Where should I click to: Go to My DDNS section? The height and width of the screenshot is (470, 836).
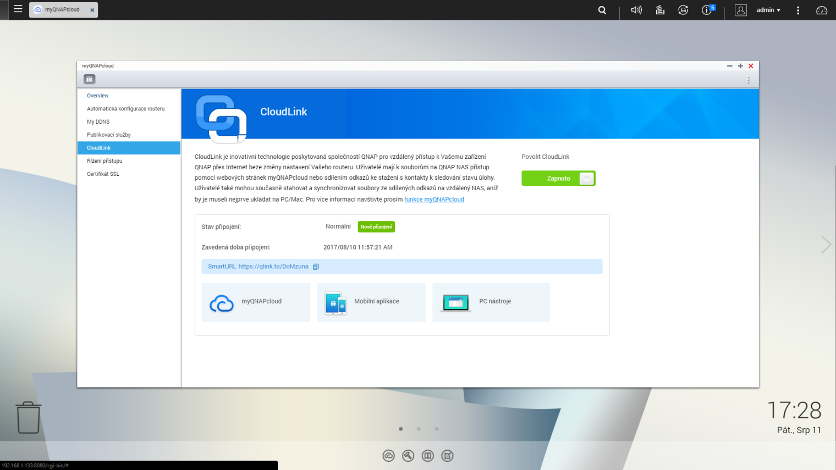[129, 122]
